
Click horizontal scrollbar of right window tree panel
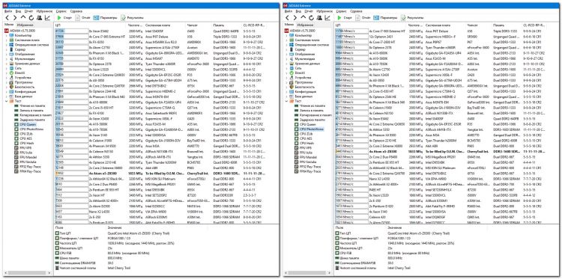click(x=307, y=273)
